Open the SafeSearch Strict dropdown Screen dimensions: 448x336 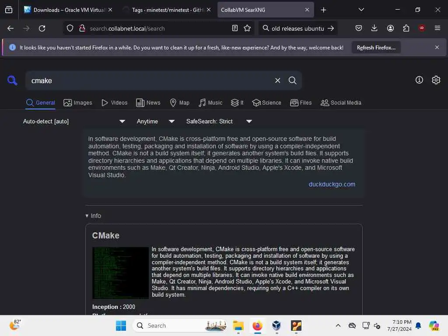[219, 122]
